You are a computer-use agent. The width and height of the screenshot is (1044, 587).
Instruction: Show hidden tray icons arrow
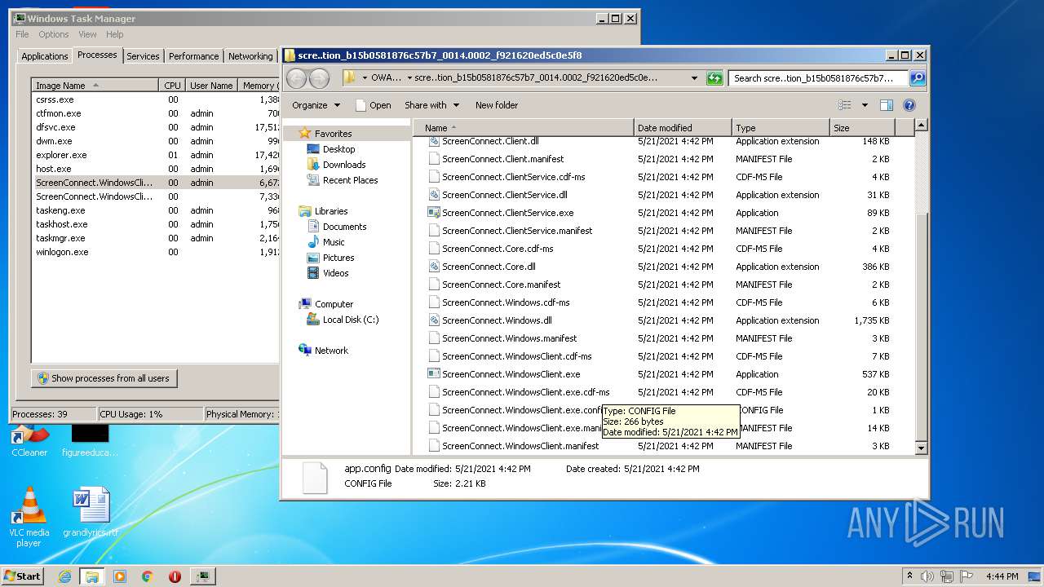909,576
